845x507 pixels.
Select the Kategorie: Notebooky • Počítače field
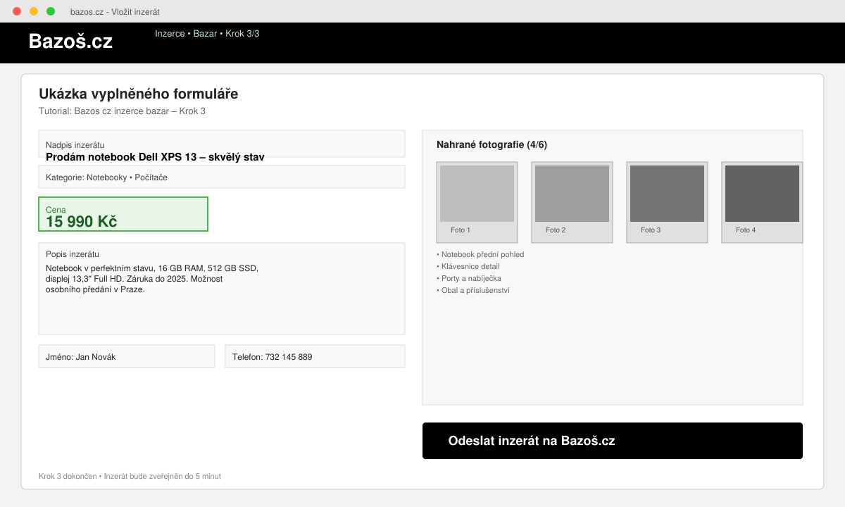click(222, 177)
